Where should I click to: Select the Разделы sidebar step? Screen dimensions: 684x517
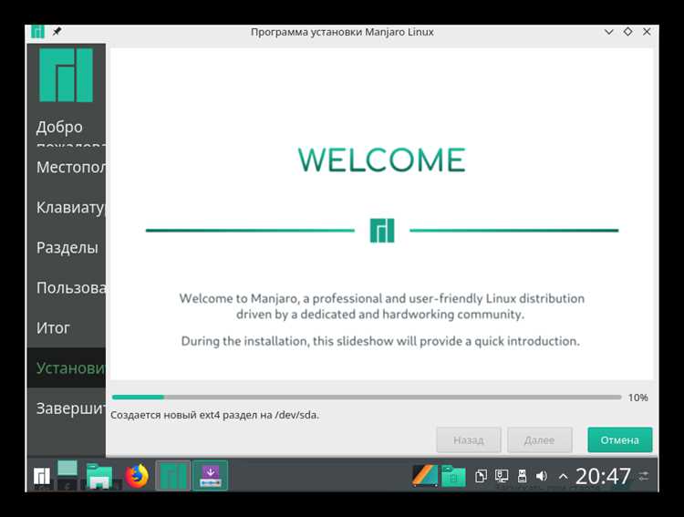(67, 247)
